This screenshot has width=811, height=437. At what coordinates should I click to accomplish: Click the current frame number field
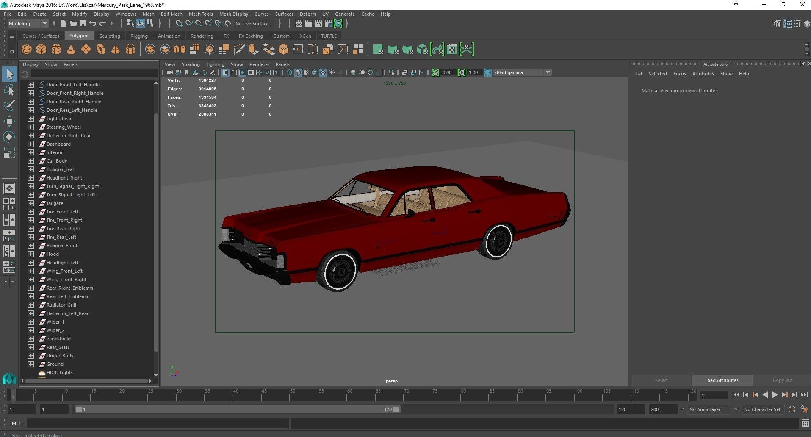(714, 395)
